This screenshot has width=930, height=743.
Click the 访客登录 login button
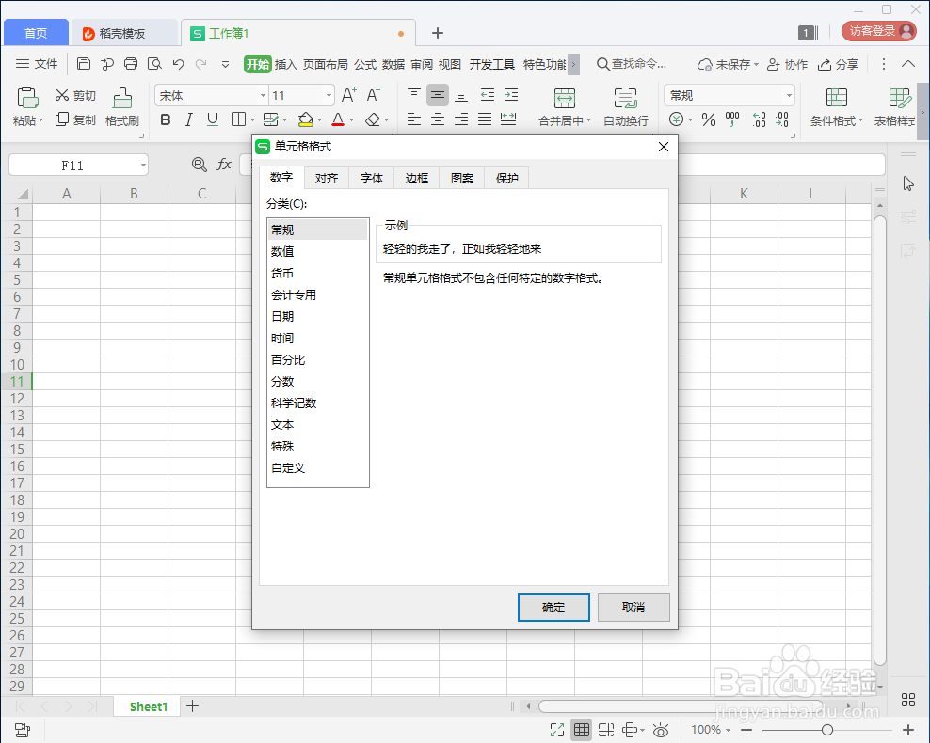[879, 31]
